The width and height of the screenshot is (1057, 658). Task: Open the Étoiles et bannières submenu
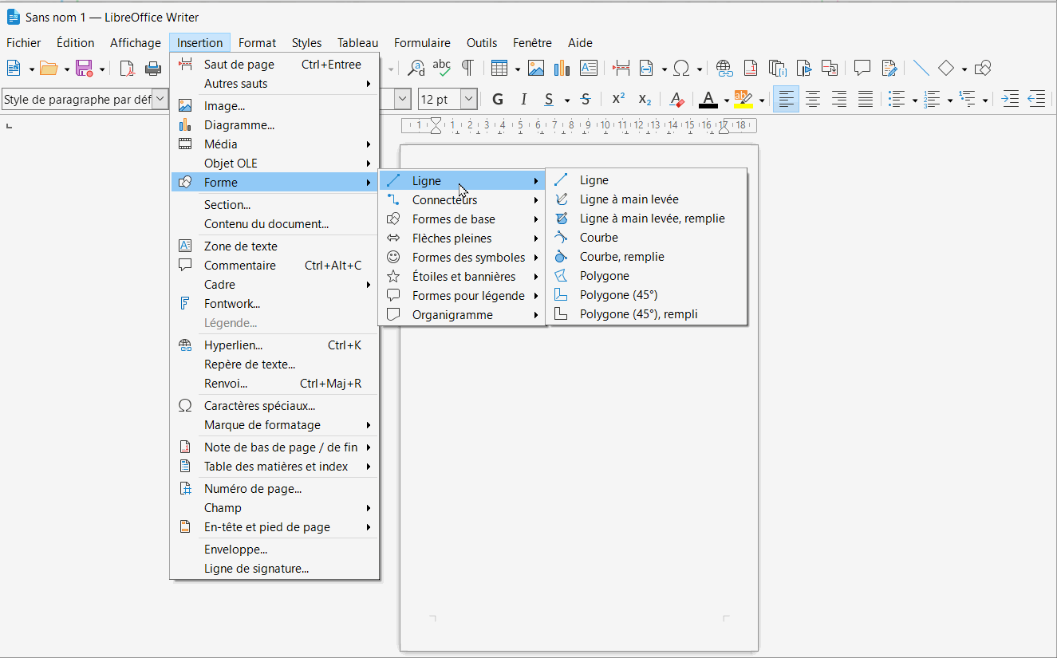[x=462, y=277]
